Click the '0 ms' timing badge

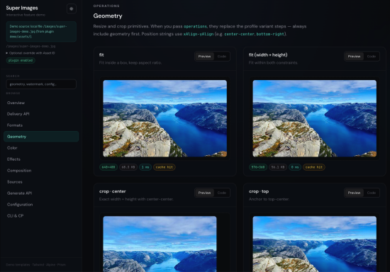295,167
